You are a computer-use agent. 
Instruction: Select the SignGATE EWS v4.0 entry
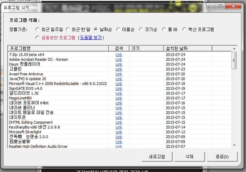coord(119,88)
